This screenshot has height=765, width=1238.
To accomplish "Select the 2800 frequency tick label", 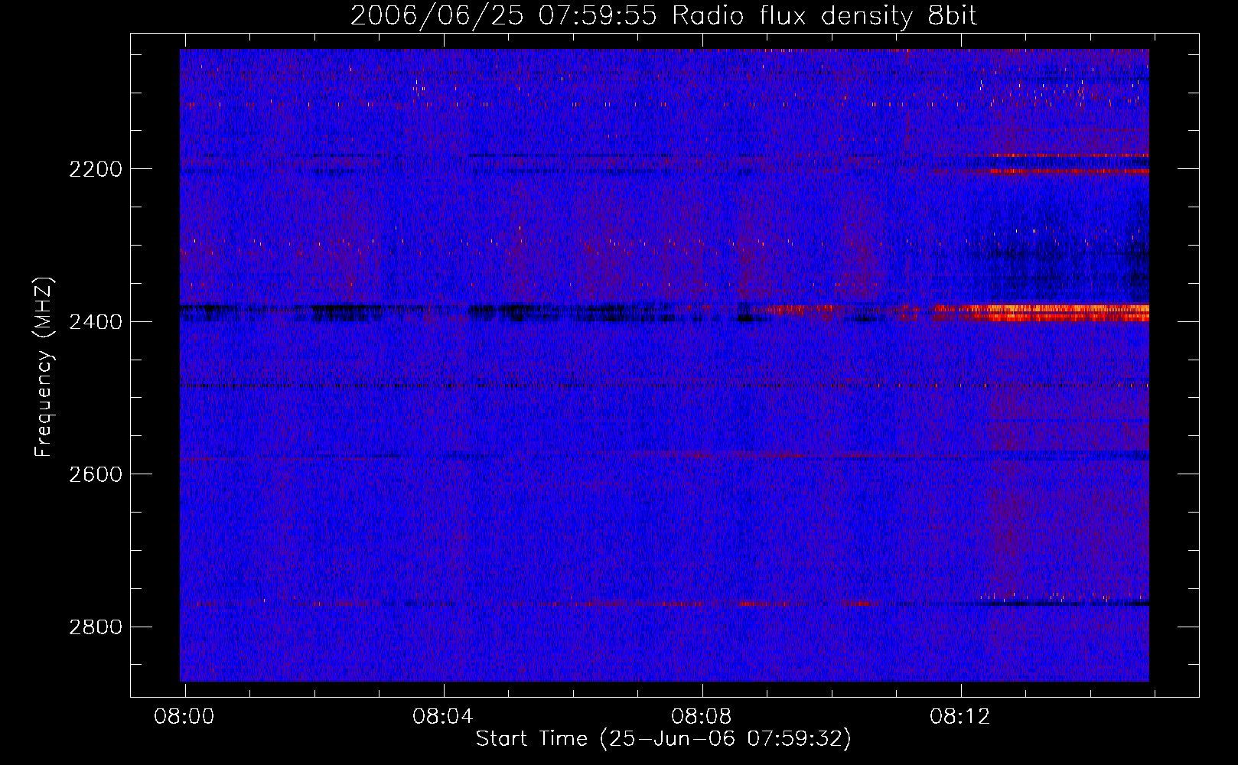I will click(x=96, y=627).
